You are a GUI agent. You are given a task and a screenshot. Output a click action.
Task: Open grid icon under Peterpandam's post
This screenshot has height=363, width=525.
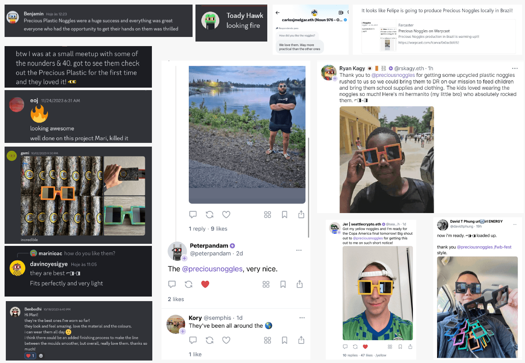click(x=267, y=284)
